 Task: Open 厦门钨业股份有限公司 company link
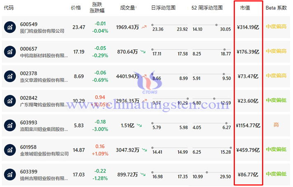tap(42, 31)
